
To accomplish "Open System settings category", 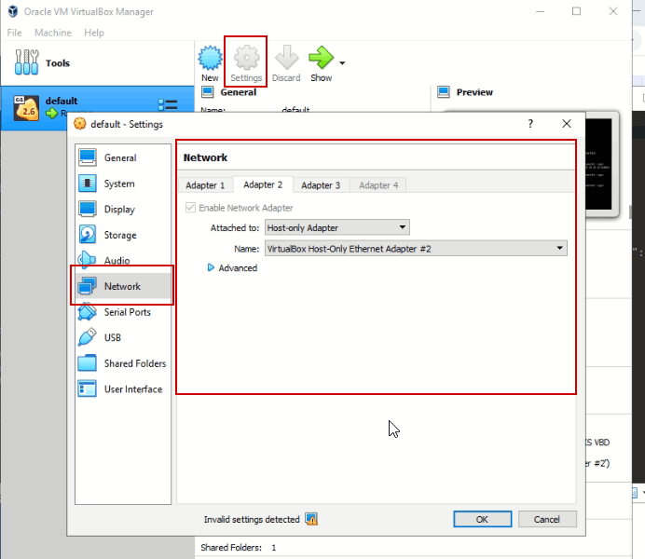I will 123,184.
